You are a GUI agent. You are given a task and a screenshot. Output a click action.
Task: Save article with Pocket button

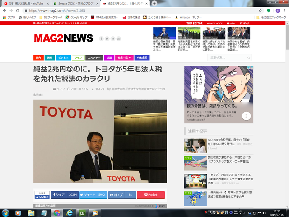(151, 195)
